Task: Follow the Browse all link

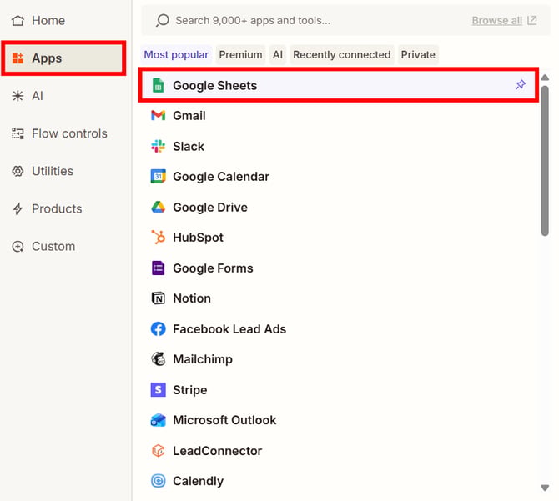Action: pyautogui.click(x=497, y=21)
